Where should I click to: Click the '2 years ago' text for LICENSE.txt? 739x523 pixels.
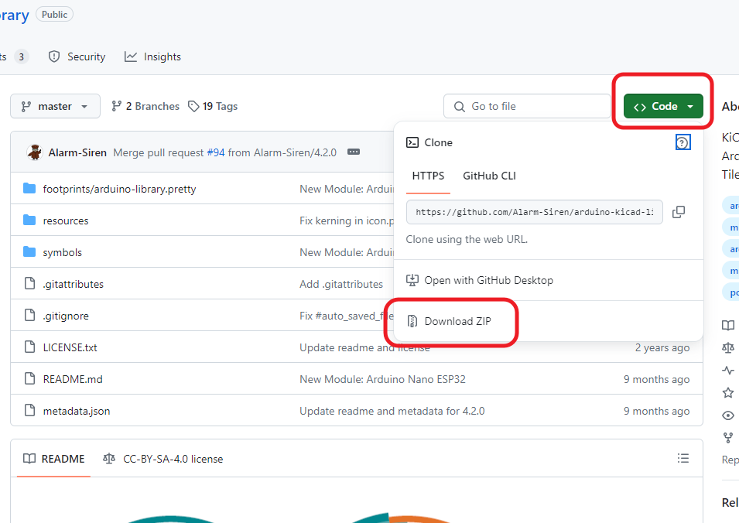click(x=662, y=347)
